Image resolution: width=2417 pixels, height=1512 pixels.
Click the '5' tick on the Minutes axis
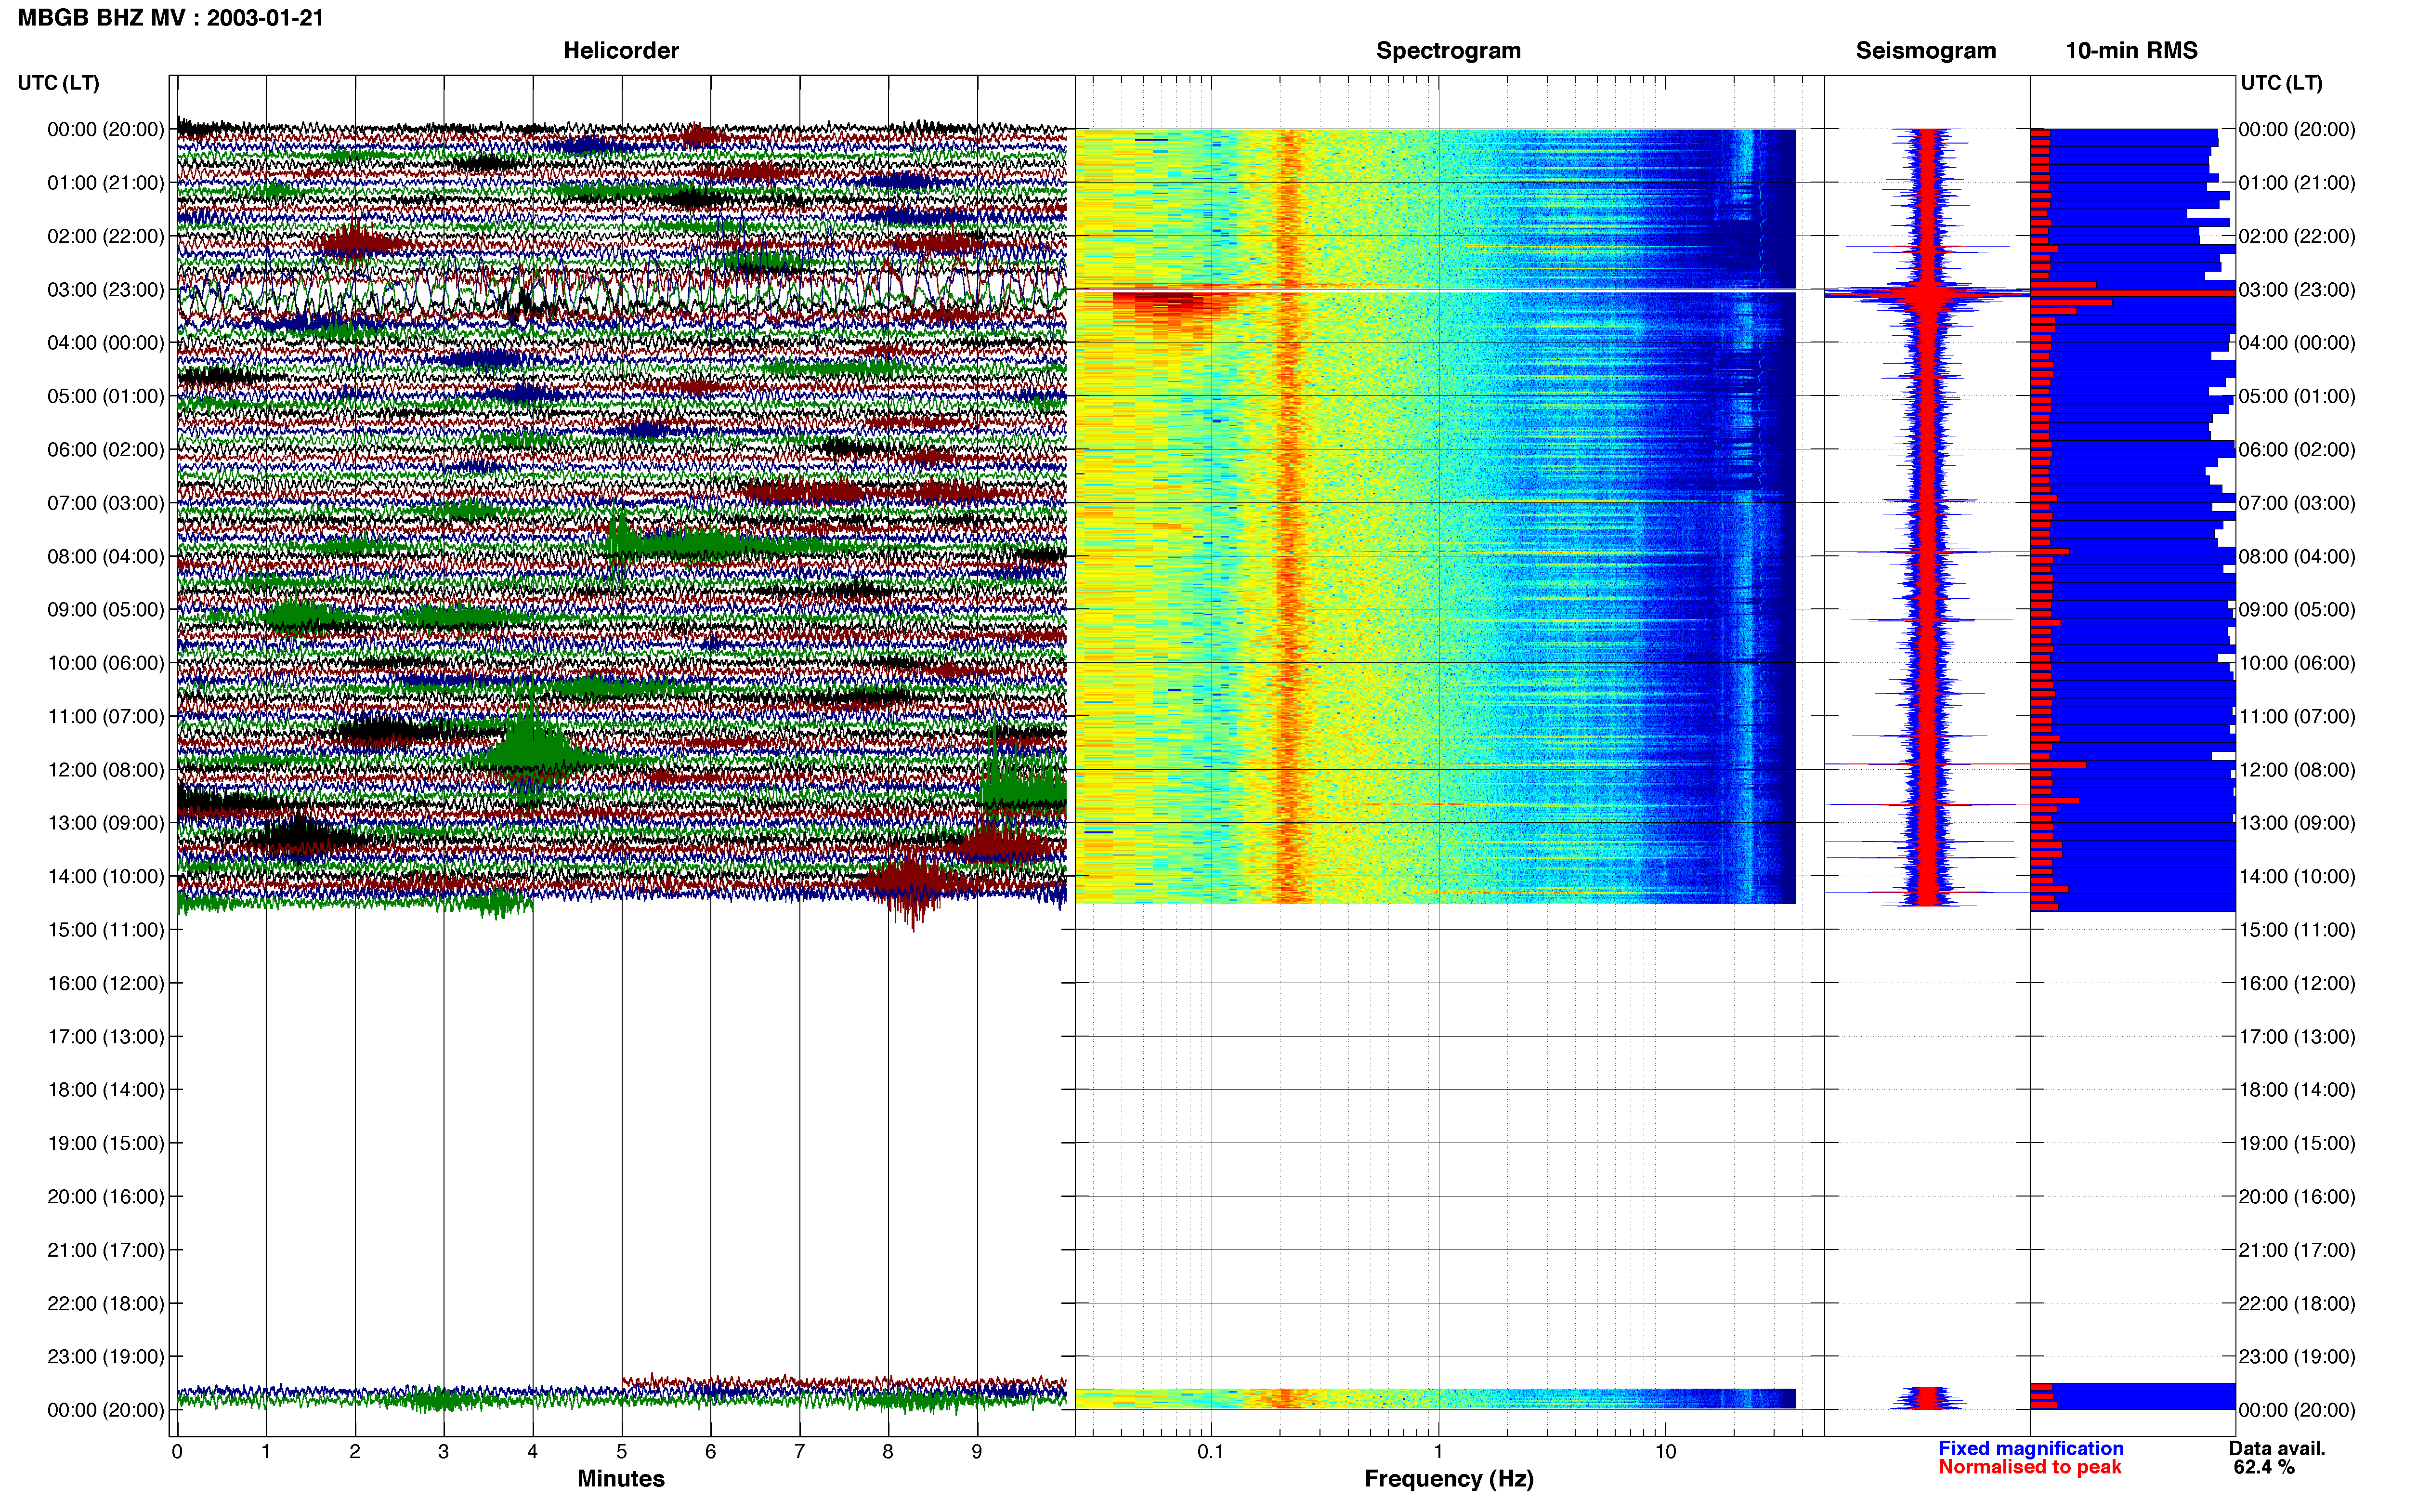click(622, 1451)
